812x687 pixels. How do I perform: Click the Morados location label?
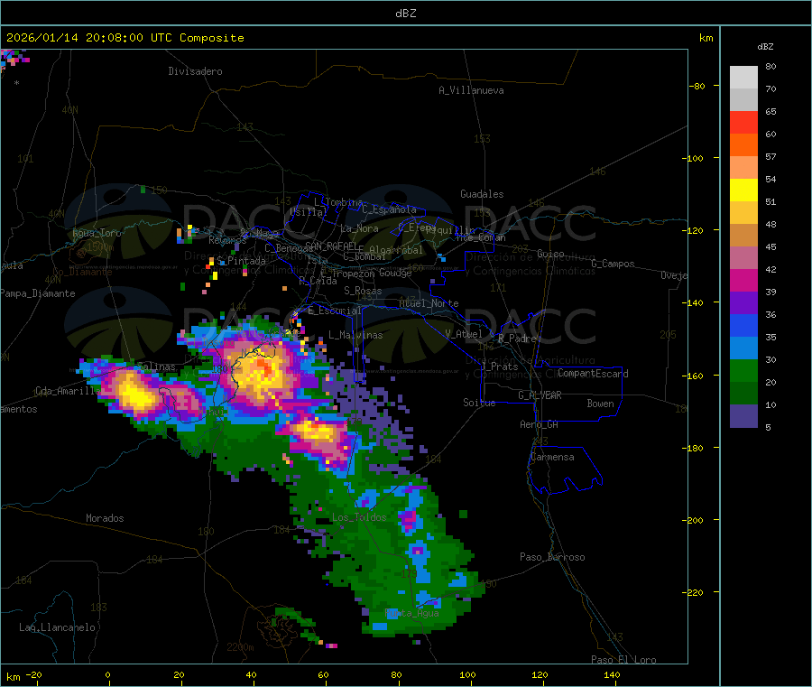(105, 518)
